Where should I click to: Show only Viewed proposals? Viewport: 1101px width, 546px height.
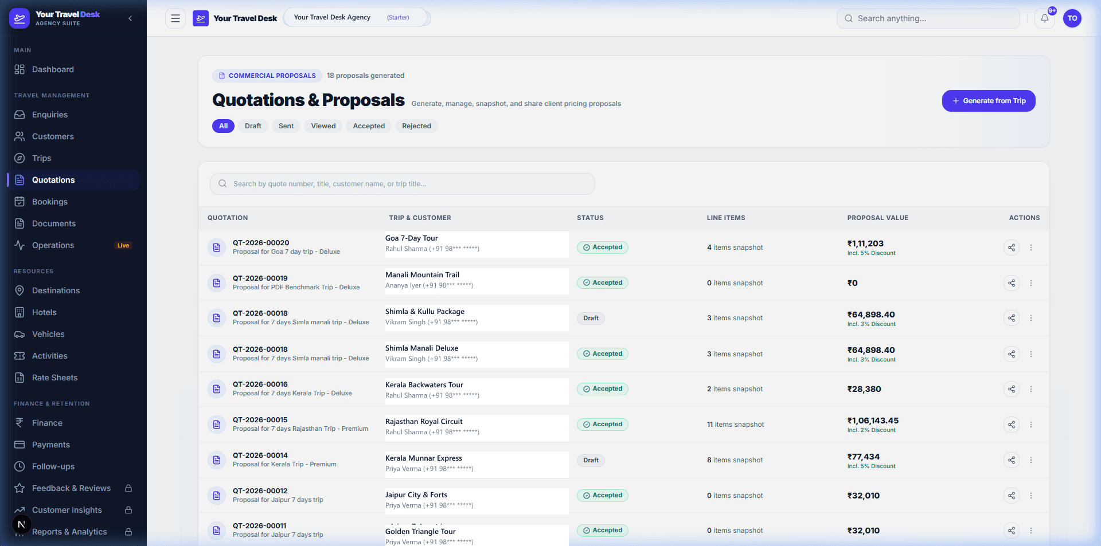pos(323,126)
